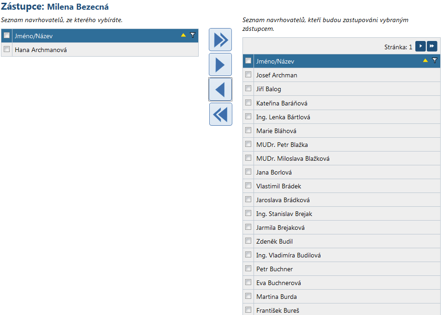Image resolution: width=443 pixels, height=315 pixels.
Task: Toggle sort arrow in right Jméno/Název header
Action: pyautogui.click(x=425, y=60)
